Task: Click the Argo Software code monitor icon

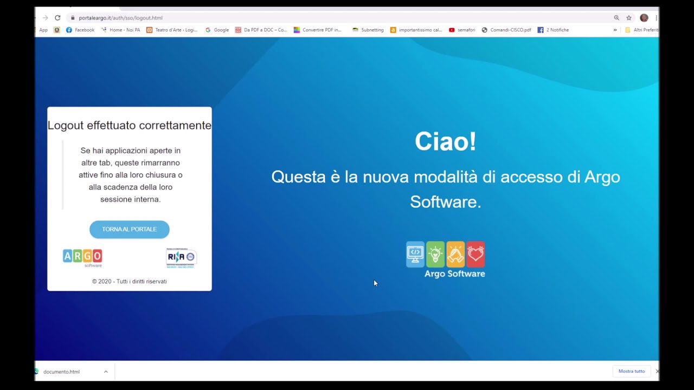Action: [415, 254]
